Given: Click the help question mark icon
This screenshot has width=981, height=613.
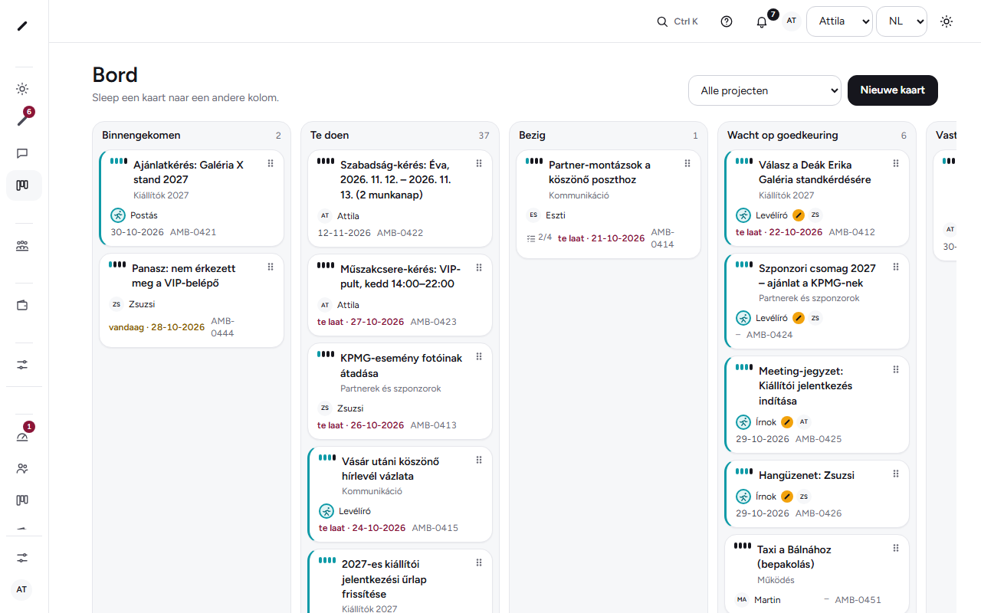Looking at the screenshot, I should (727, 21).
